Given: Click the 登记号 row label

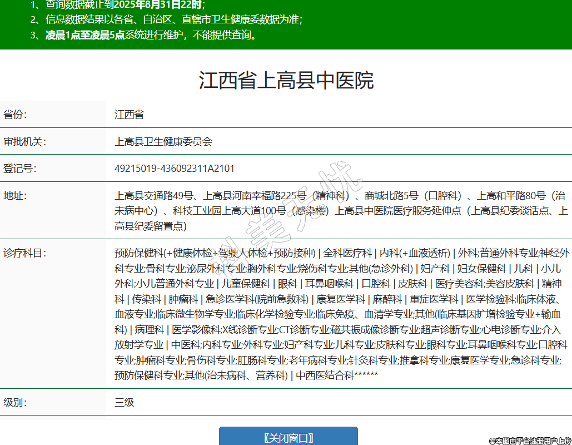Looking at the screenshot, I should (x=19, y=169).
